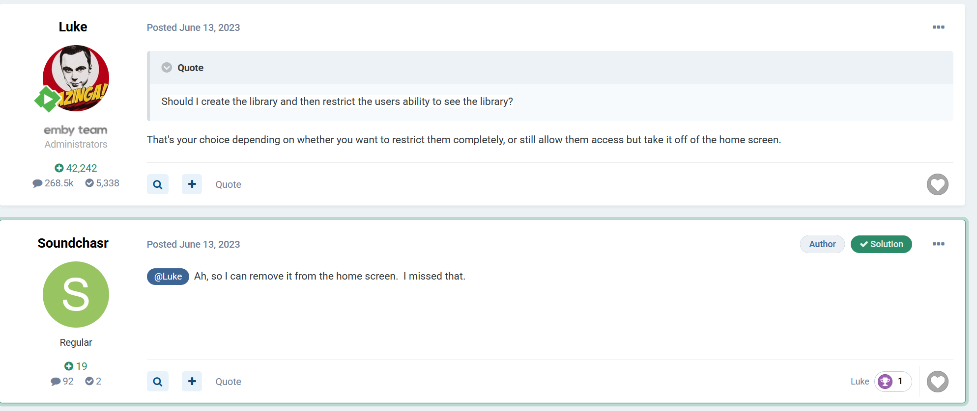
Task: Click the @Luke mention tag
Action: 168,277
